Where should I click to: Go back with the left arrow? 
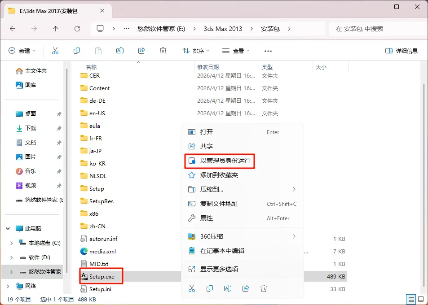[x=13, y=29]
